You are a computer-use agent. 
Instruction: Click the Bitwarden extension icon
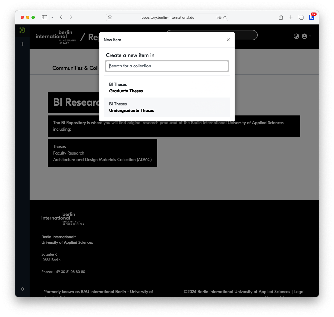click(312, 17)
